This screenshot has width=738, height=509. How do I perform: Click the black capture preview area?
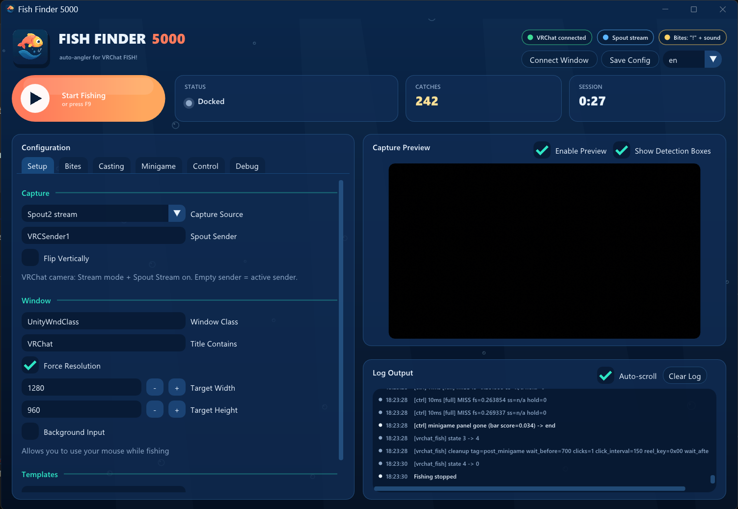pos(545,251)
